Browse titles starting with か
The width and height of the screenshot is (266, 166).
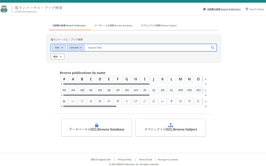[x=109, y=101]
